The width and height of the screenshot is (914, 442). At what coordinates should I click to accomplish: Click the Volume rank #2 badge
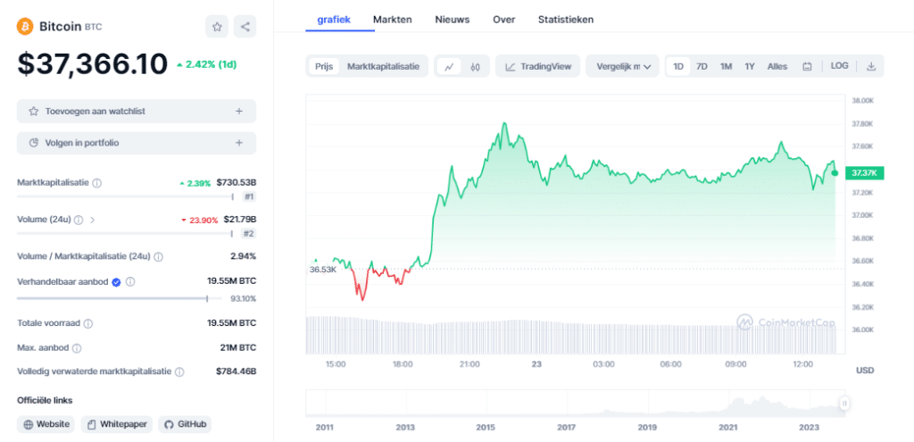point(249,234)
